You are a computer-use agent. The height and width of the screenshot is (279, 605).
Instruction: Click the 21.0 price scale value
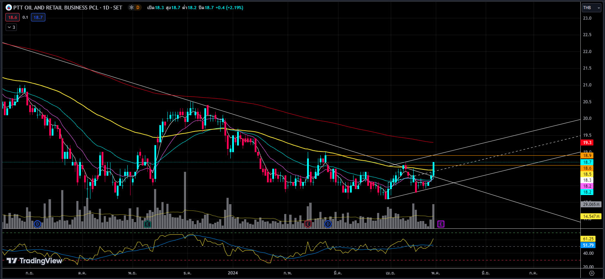[587, 85]
